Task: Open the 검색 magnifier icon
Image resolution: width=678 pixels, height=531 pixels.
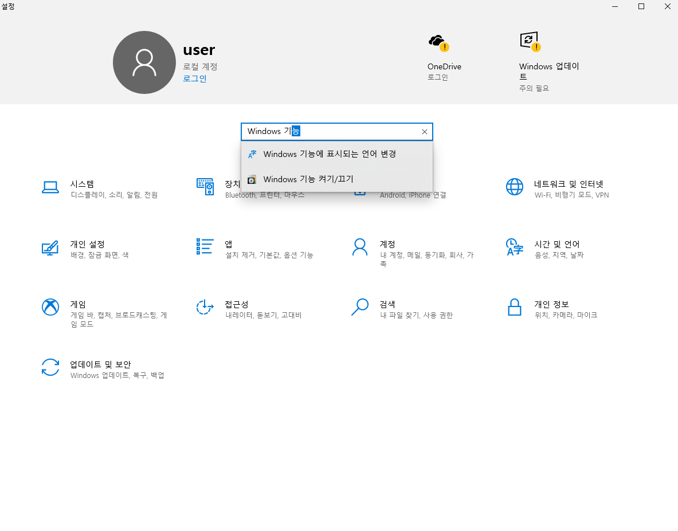Action: pyautogui.click(x=360, y=307)
